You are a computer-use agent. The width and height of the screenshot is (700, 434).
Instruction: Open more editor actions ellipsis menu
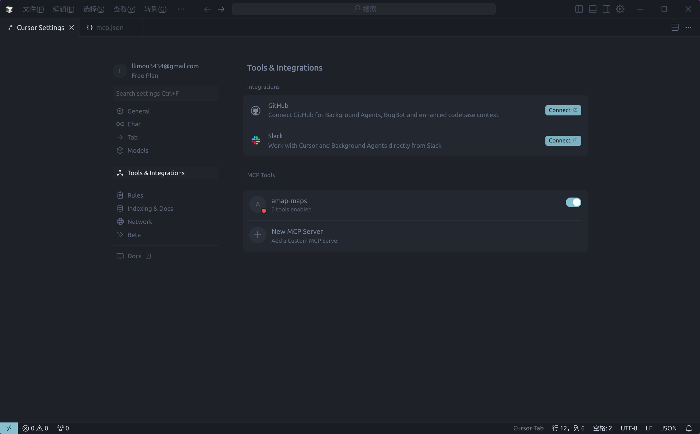[688, 27]
